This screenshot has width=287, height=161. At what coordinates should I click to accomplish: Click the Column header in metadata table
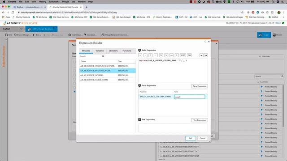coord(98,61)
